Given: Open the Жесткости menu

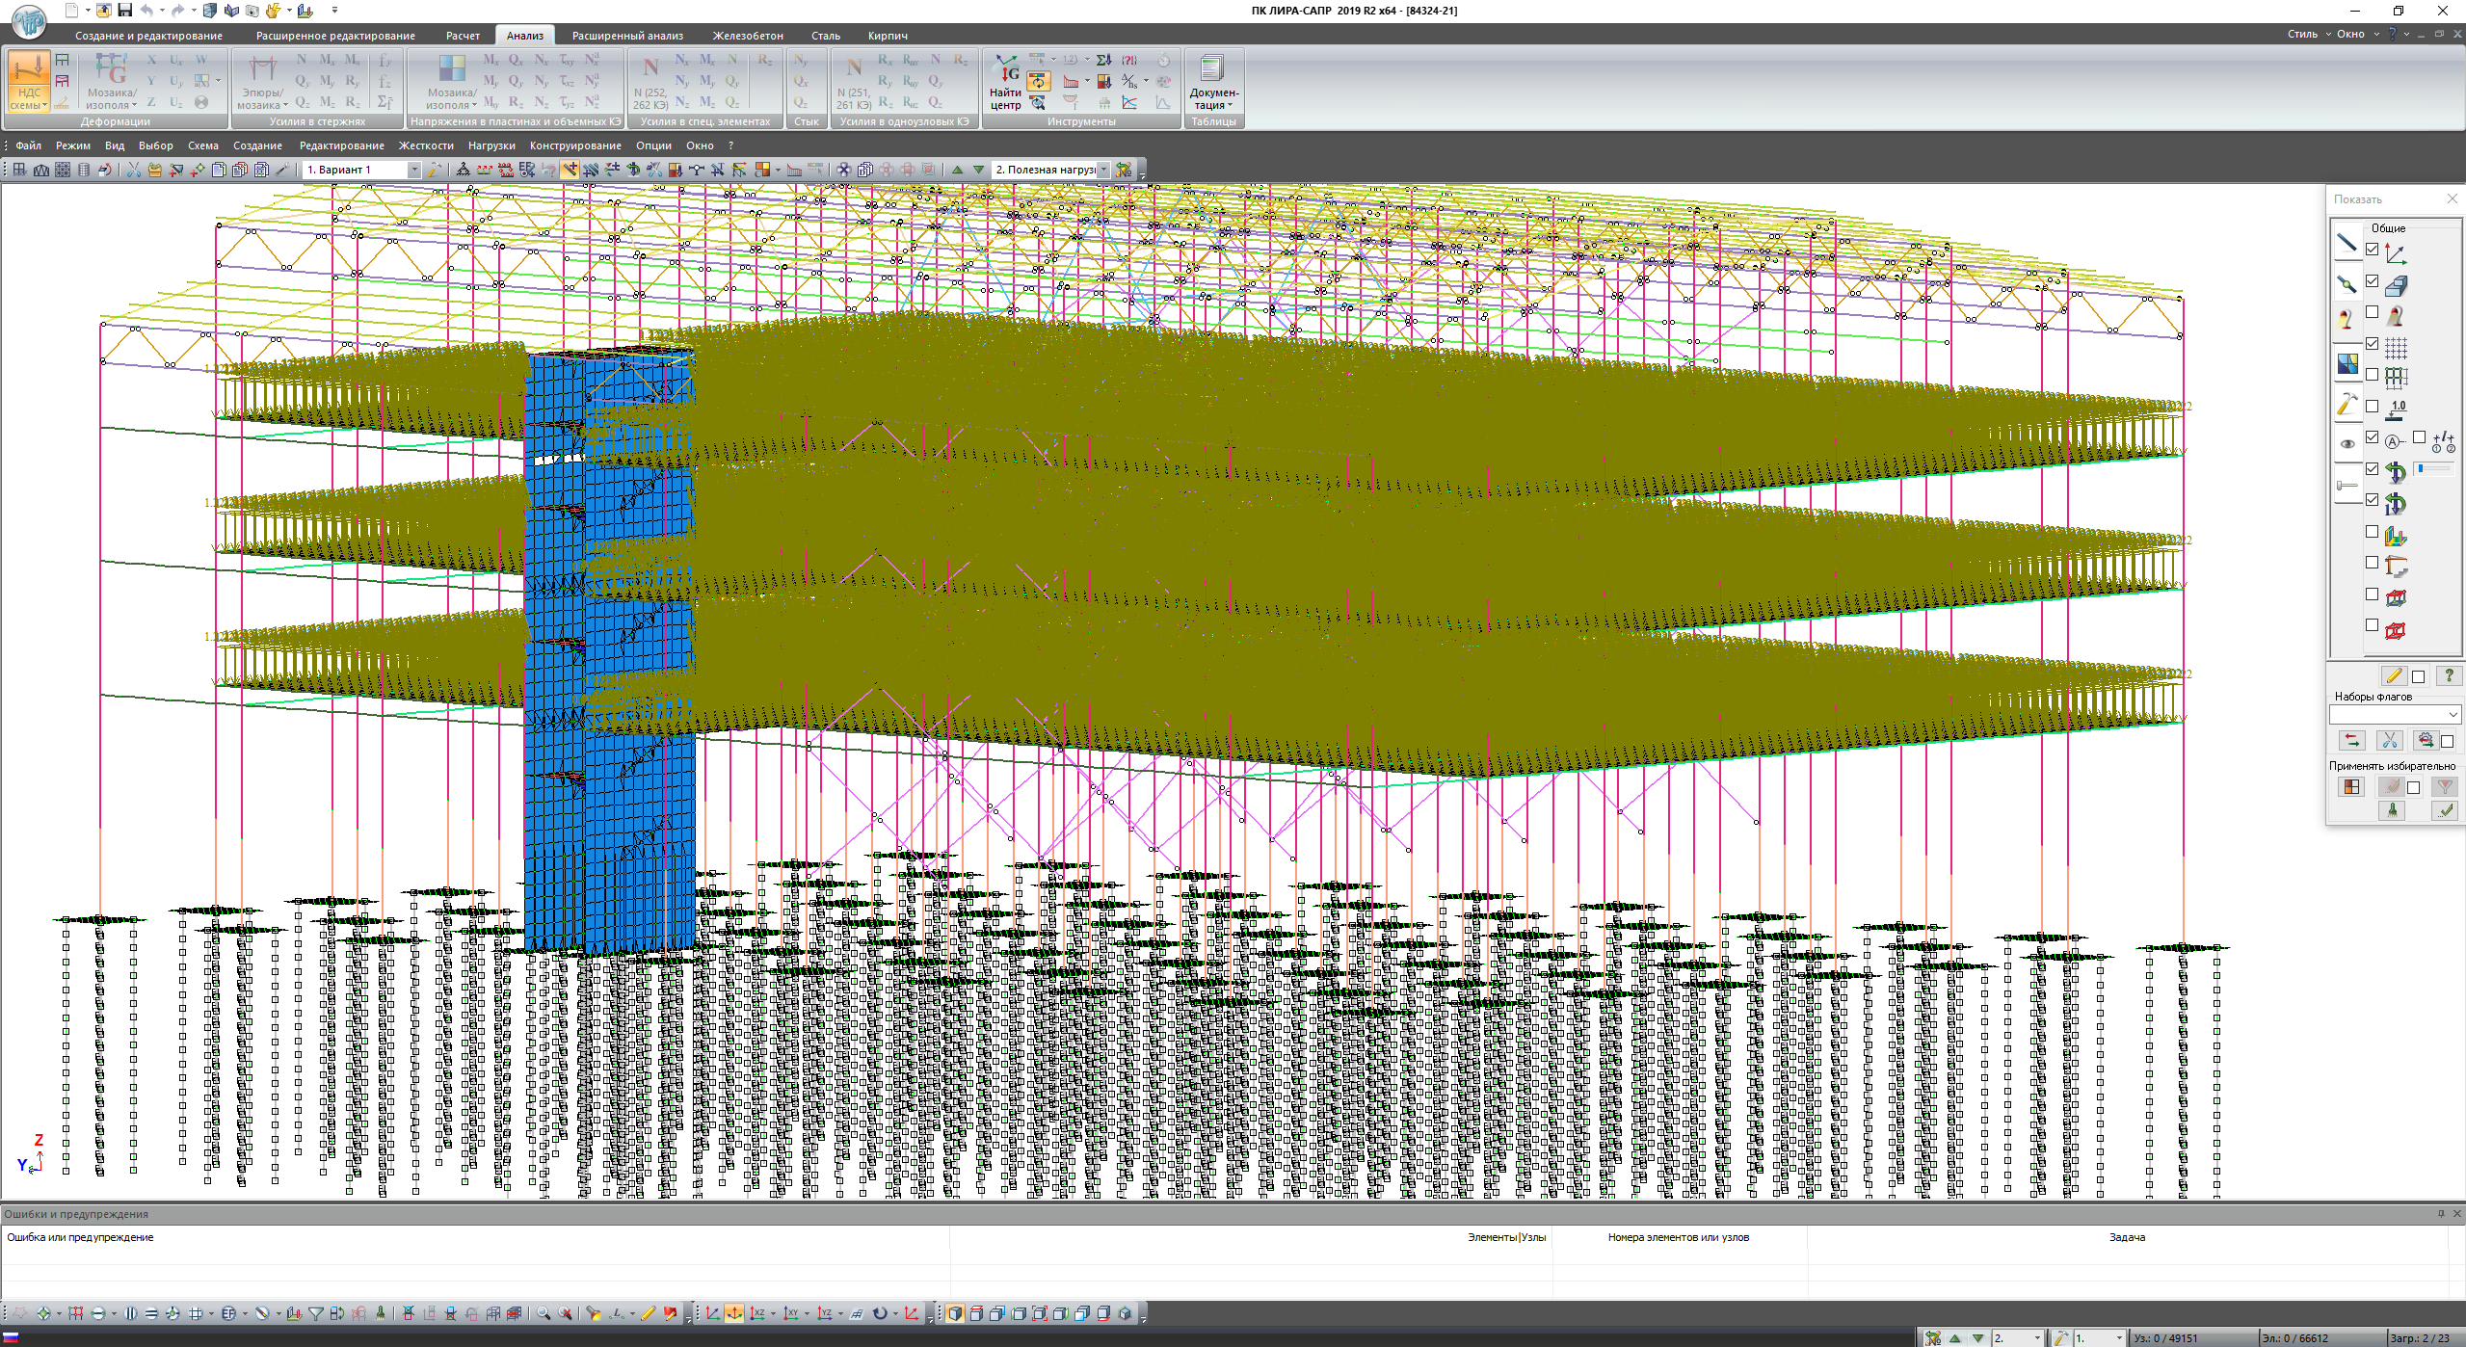Looking at the screenshot, I should pos(425,145).
